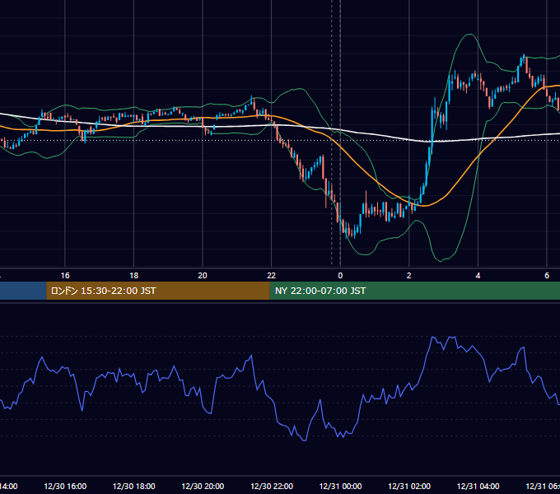Click the 12/30 16:00 date label
This screenshot has width=560, height=494.
pyautogui.click(x=65, y=487)
